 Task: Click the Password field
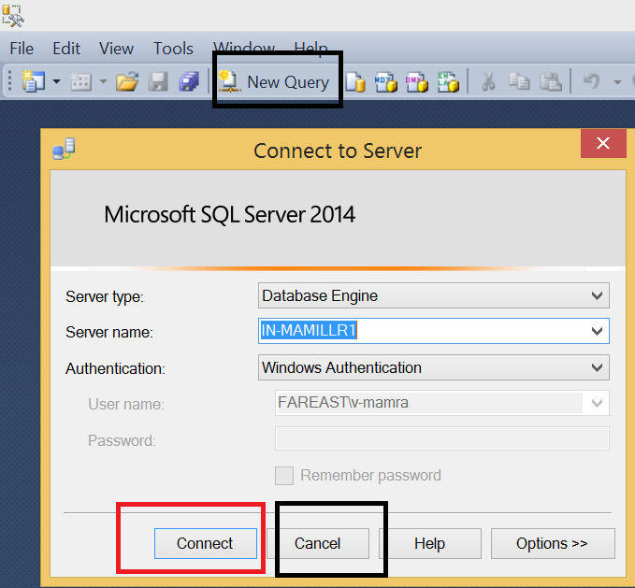tap(441, 438)
